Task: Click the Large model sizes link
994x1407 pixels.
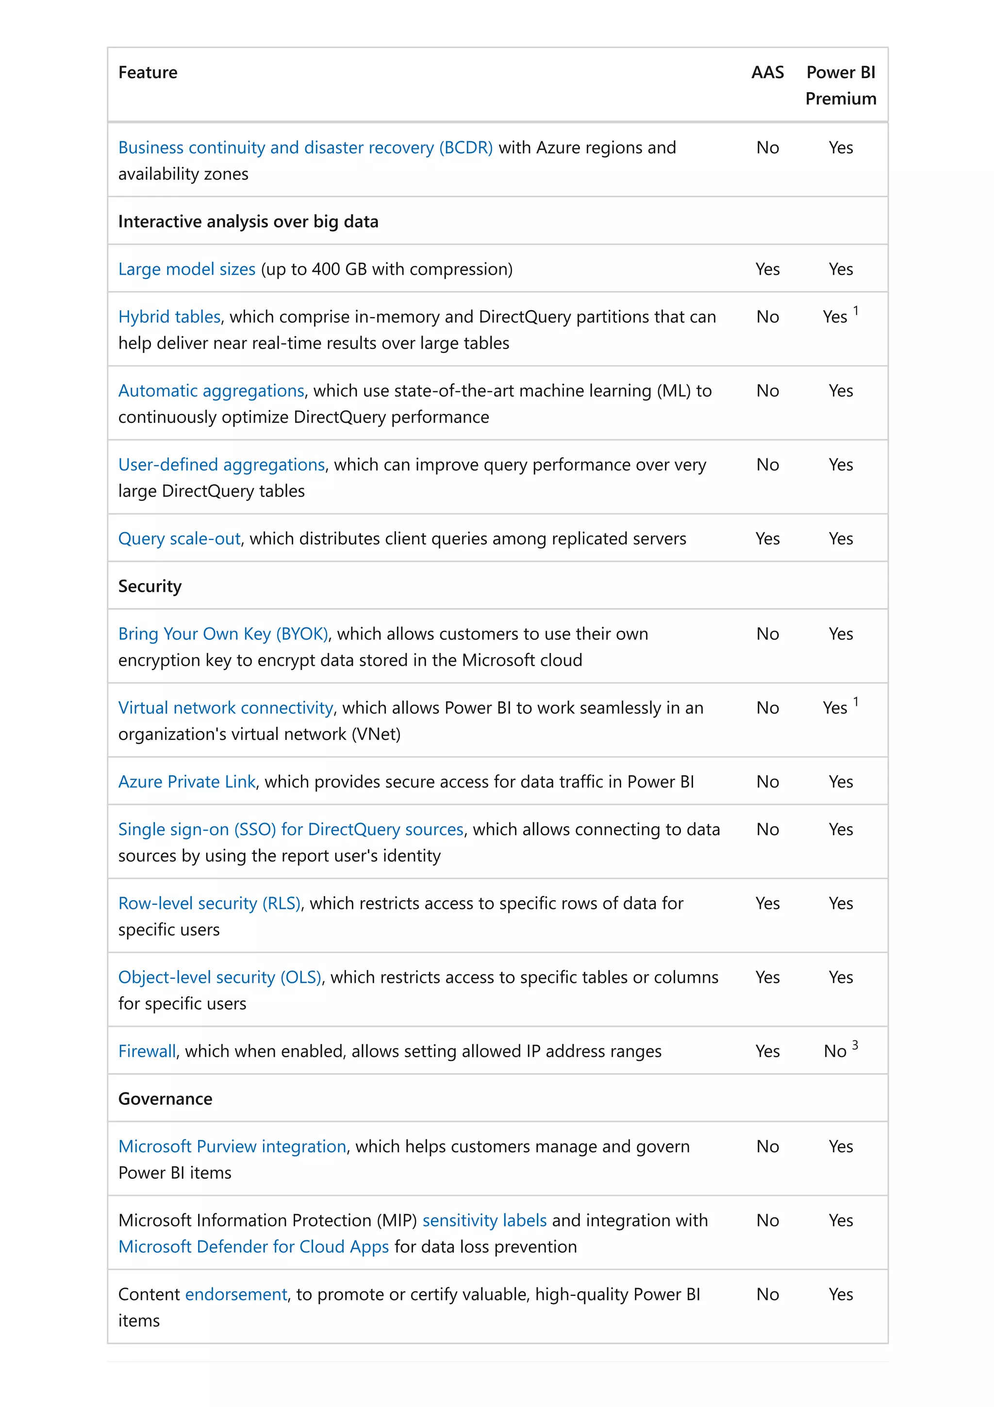Action: click(186, 269)
